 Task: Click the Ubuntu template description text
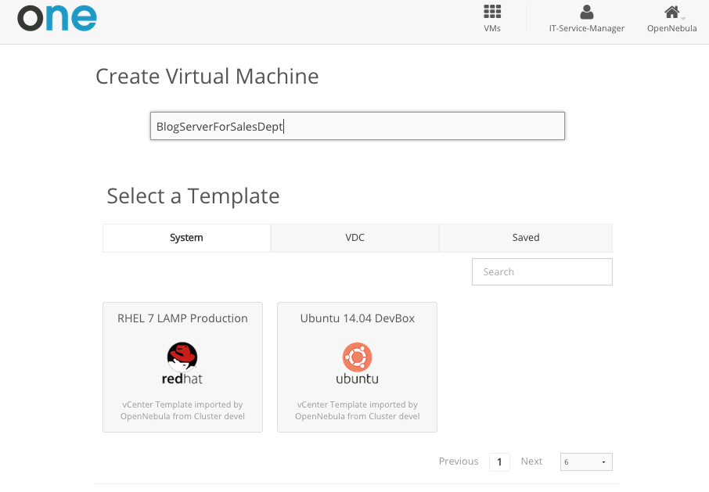click(x=357, y=410)
